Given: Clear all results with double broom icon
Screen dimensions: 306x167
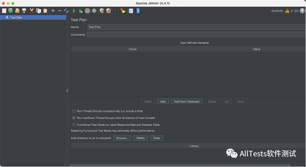Looking at the screenshot, I should point(108,11).
